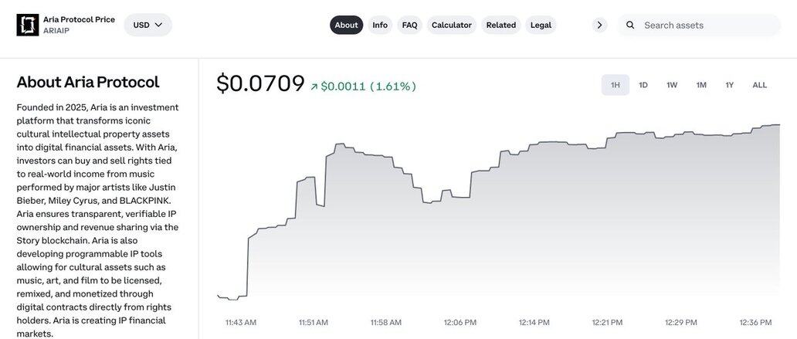Go to the Info tab
797x339 pixels.
click(x=380, y=25)
